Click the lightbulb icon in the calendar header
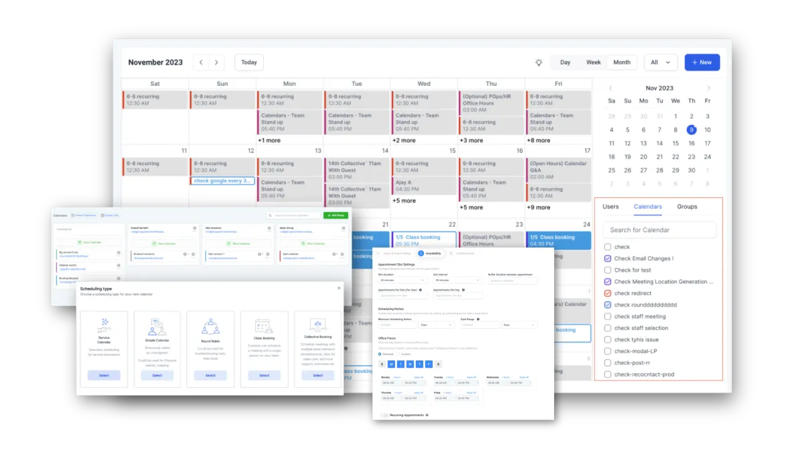The height and width of the screenshot is (453, 805). [x=539, y=62]
